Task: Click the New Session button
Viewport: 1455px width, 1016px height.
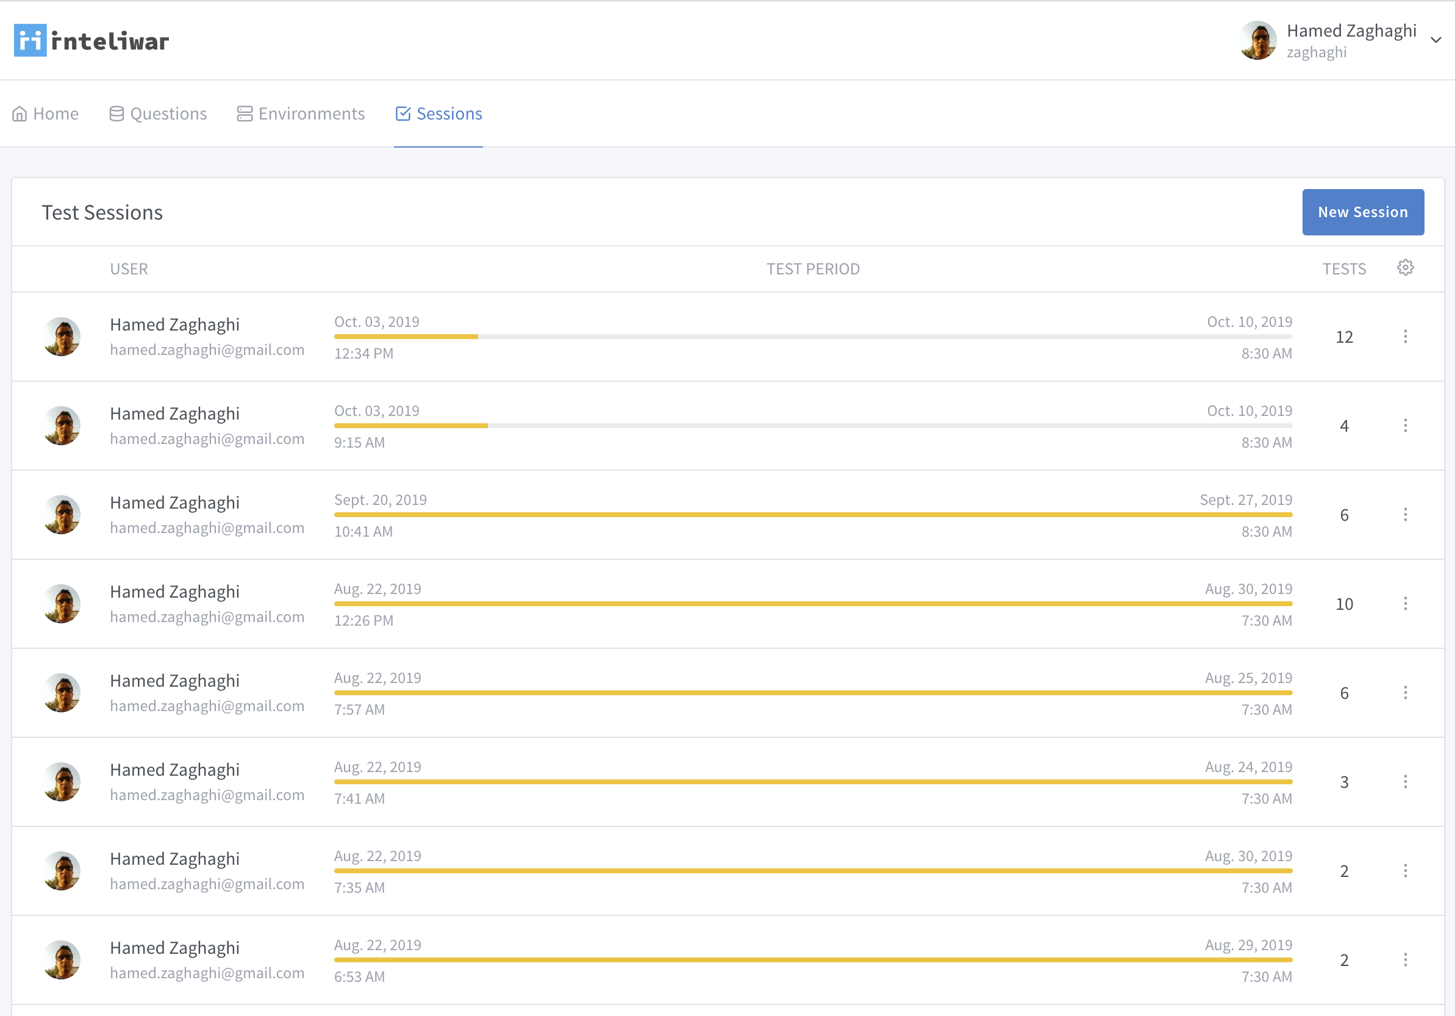Action: pos(1362,212)
